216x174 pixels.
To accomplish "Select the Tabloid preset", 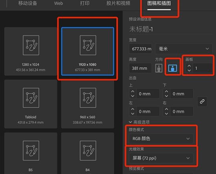I will (31, 104).
